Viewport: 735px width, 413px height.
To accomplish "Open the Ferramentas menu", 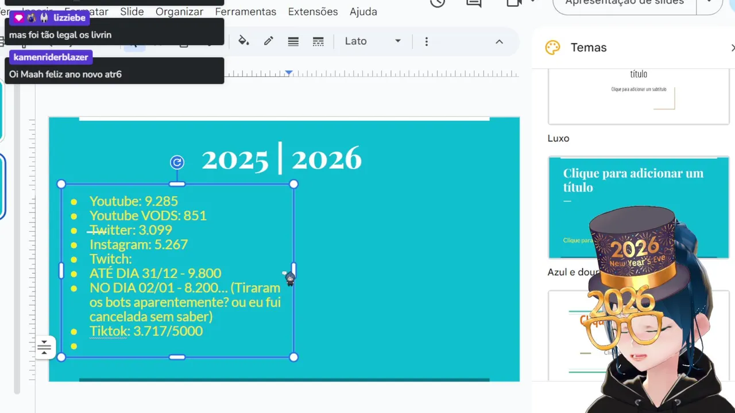I will coord(246,11).
